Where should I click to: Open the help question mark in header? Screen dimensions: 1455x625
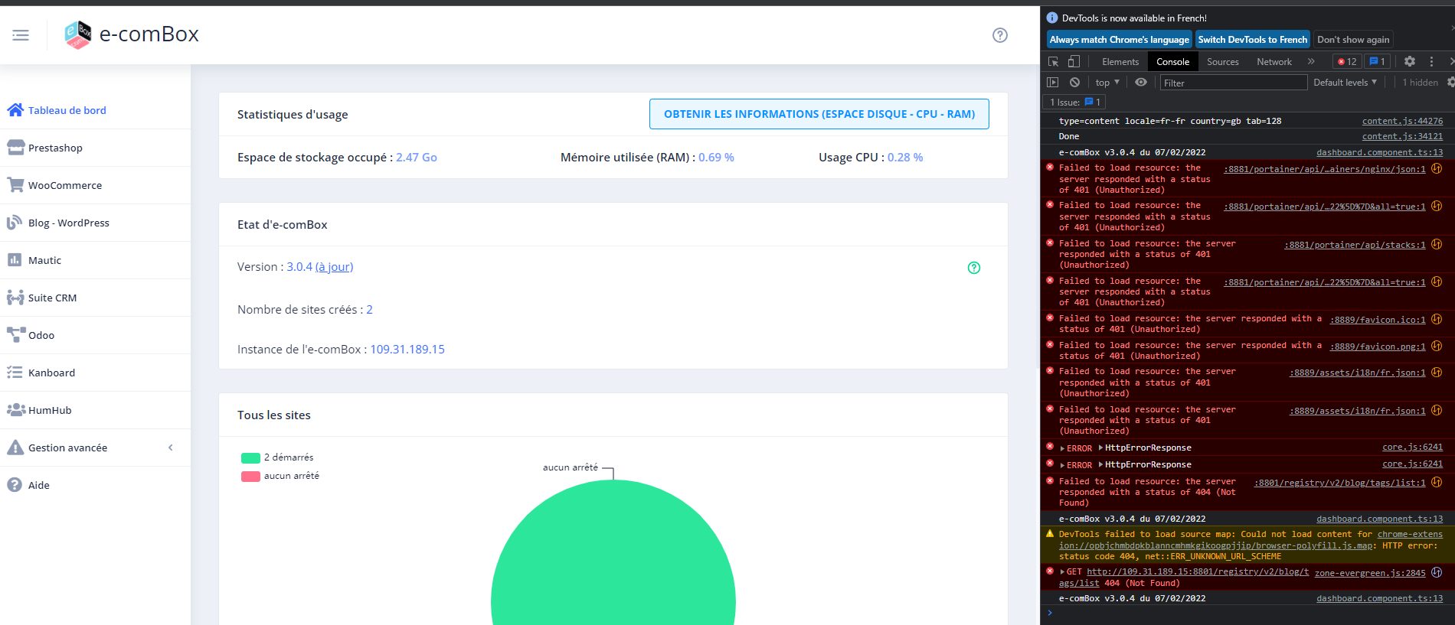[1000, 35]
